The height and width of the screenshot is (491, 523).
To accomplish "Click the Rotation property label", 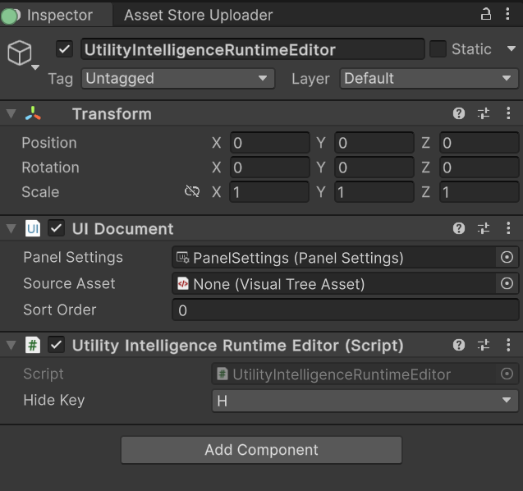I will [x=50, y=167].
